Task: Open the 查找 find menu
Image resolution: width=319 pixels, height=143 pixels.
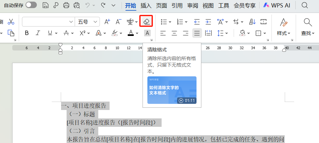Action: [308, 27]
